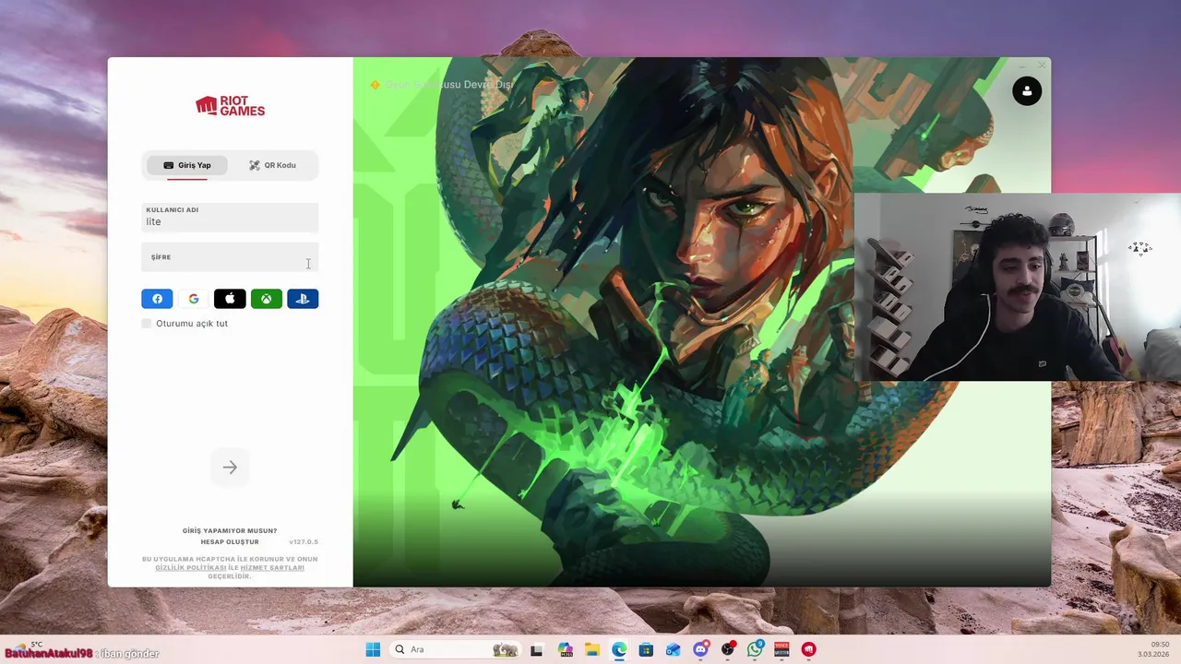This screenshot has height=664, width=1181.
Task: Open Task View on the taskbar
Action: (536, 649)
